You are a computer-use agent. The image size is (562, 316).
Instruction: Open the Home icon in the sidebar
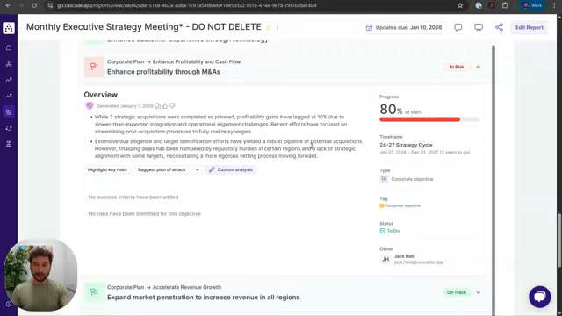point(9,47)
